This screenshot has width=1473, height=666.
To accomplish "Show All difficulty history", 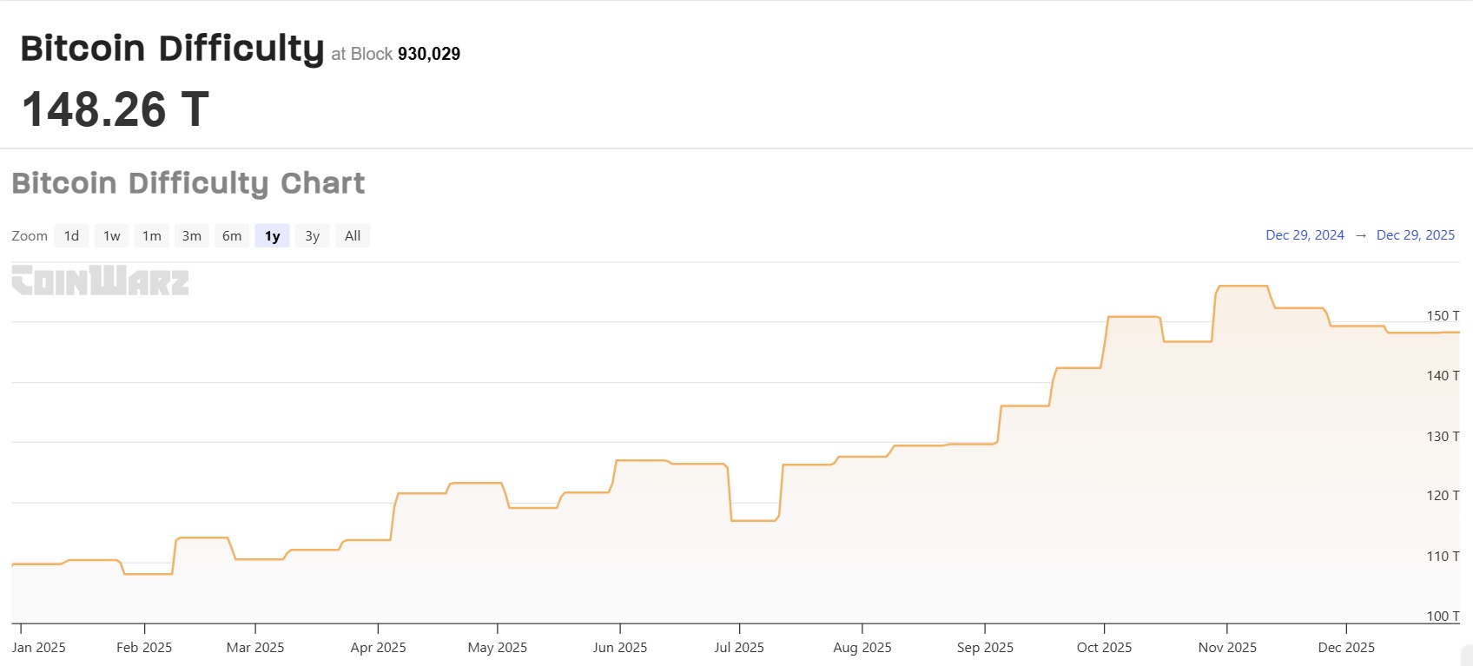I will pos(353,236).
